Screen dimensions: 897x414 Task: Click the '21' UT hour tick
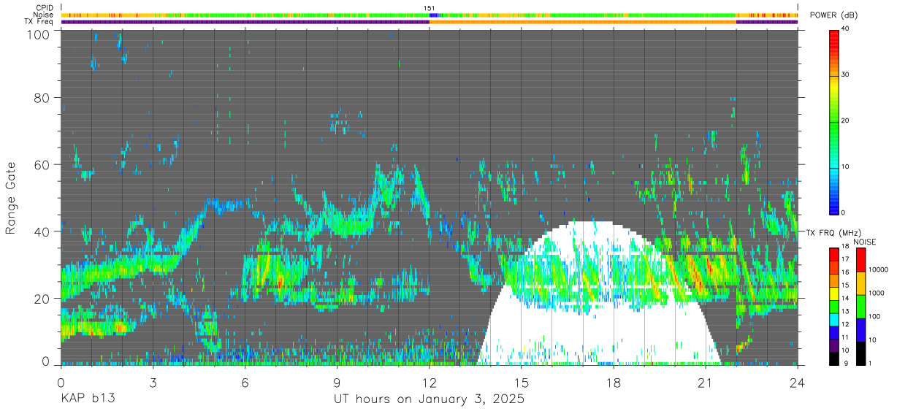pyautogui.click(x=706, y=382)
